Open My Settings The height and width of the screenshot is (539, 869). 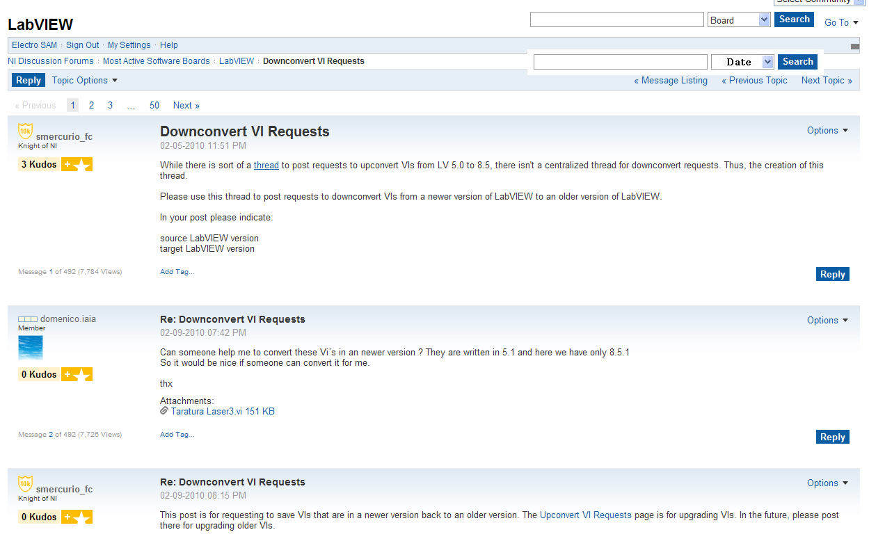[x=129, y=45]
